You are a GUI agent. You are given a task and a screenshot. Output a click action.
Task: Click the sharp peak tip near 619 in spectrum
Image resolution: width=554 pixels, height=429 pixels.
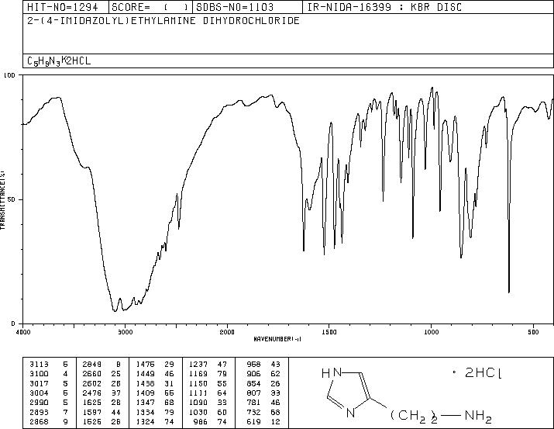[509, 292]
